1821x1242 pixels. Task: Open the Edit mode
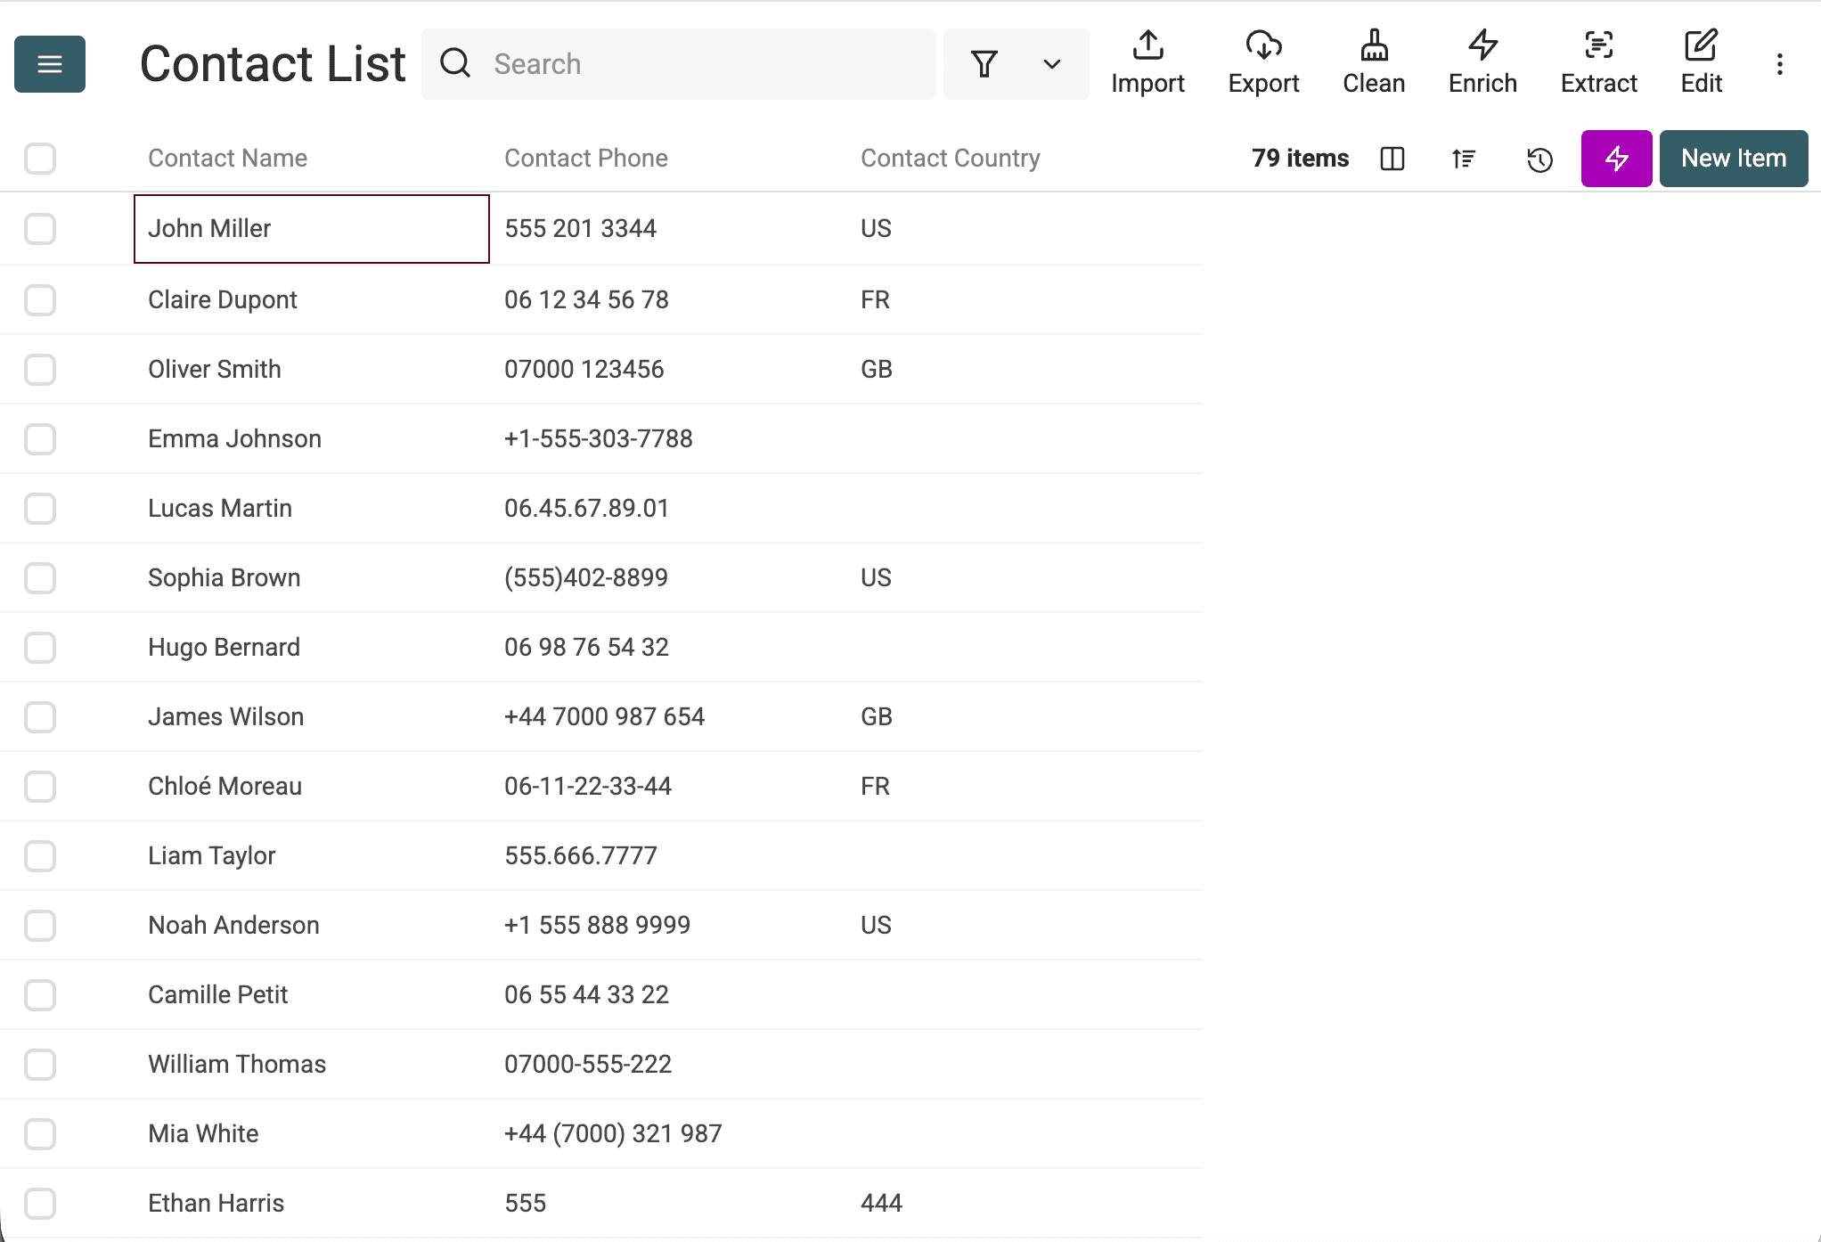pos(1701,62)
